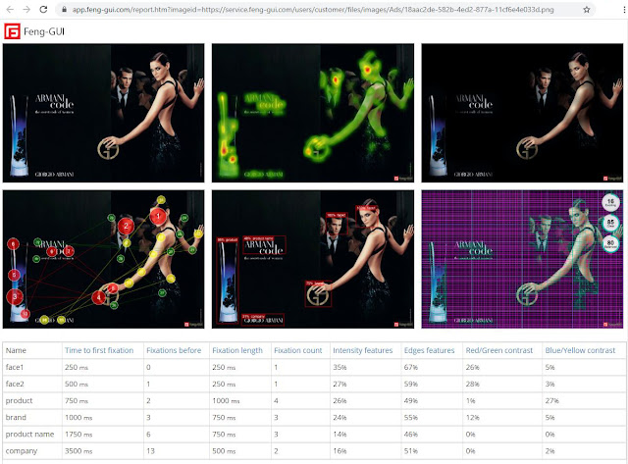This screenshot has width=628, height=464.
Task: Select the face2 row name
Action: (15, 384)
